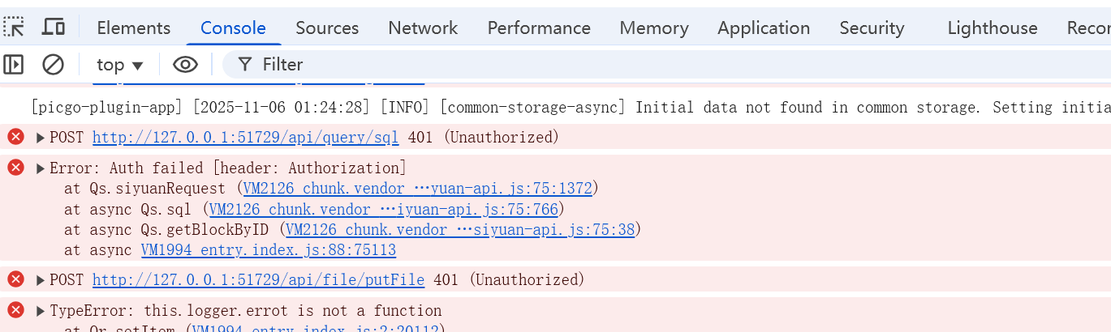Expand the POST api/file/putFile error entry
This screenshot has height=332, width=1111.
[x=41, y=280]
